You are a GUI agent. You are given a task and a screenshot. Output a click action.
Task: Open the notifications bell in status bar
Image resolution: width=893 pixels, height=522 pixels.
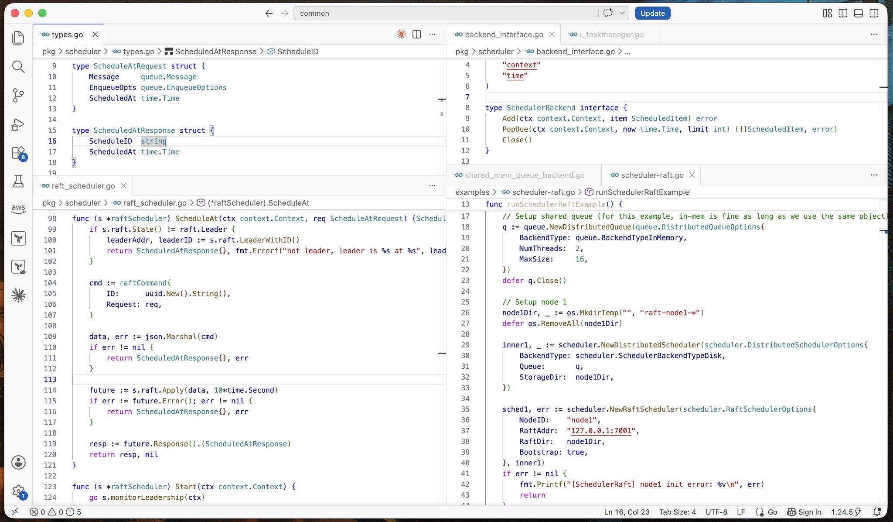[877, 512]
